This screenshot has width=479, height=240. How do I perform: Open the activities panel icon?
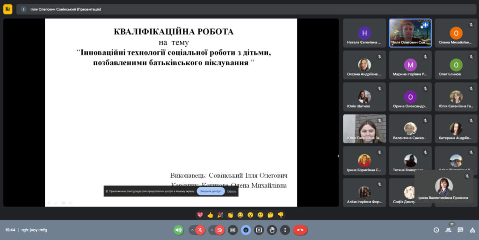point(472,230)
